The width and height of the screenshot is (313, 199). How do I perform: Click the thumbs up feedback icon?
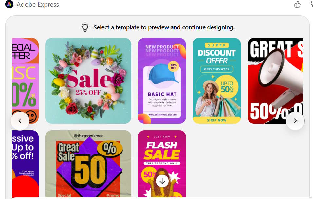coord(297,4)
